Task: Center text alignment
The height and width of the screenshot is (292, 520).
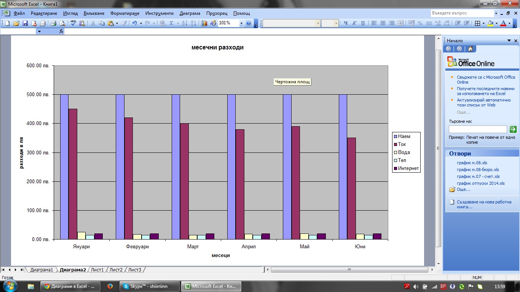Action: pyautogui.click(x=383, y=23)
